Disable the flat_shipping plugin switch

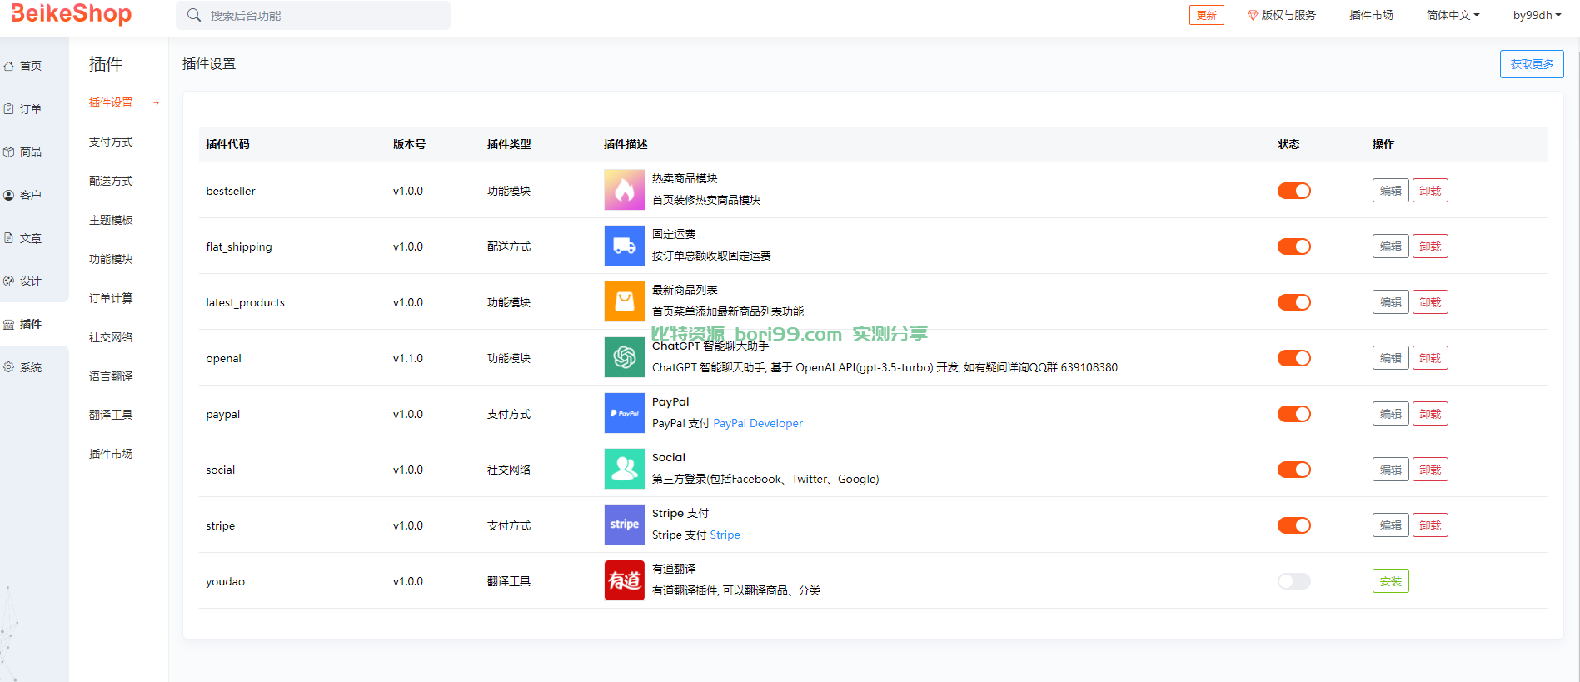(x=1294, y=246)
